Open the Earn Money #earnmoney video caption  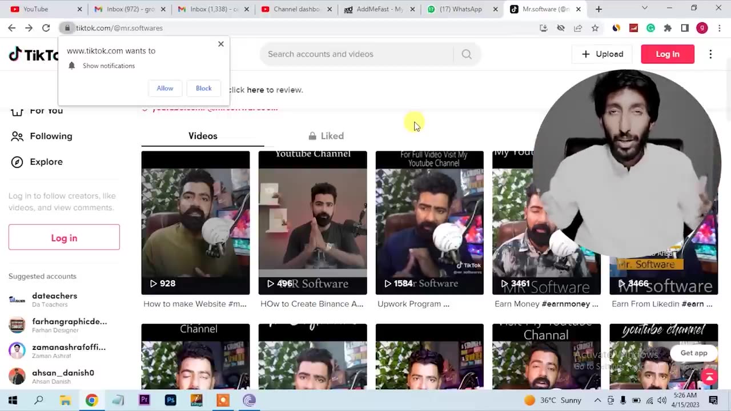[x=547, y=304]
